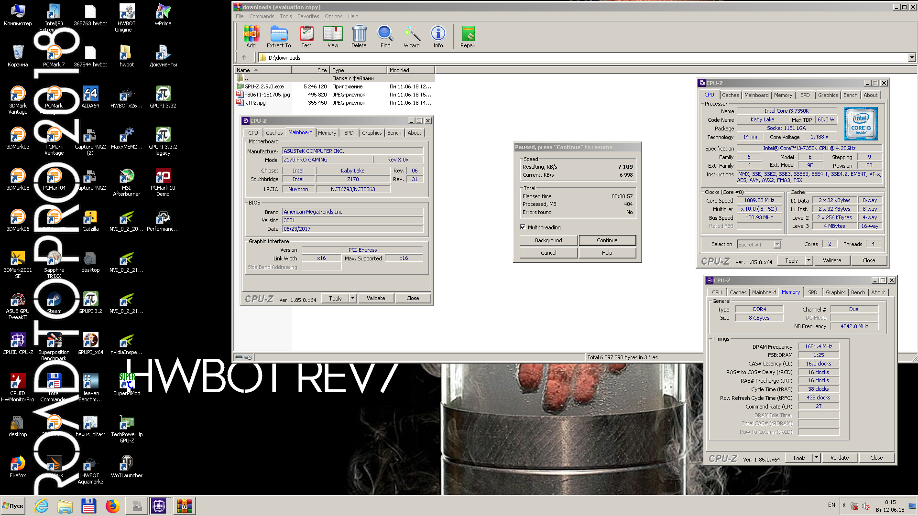The height and width of the screenshot is (516, 918).
Task: Open the Wizard tool
Action: 412,37
